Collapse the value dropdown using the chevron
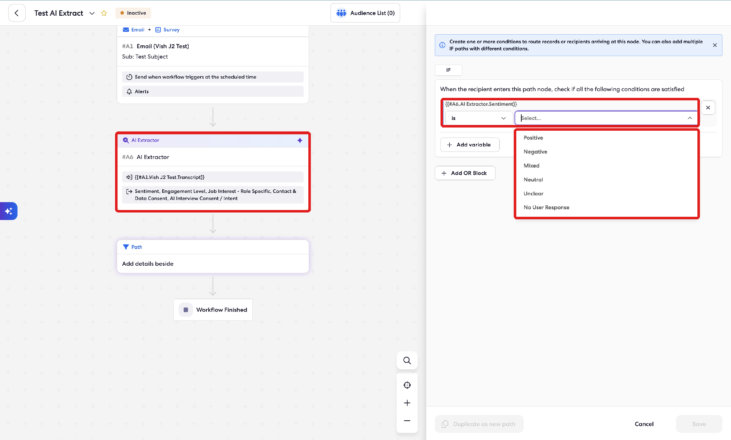Screen dimensions: 731x440 (x=690, y=118)
